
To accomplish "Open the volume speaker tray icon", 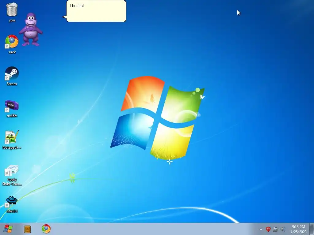I will (283, 229).
